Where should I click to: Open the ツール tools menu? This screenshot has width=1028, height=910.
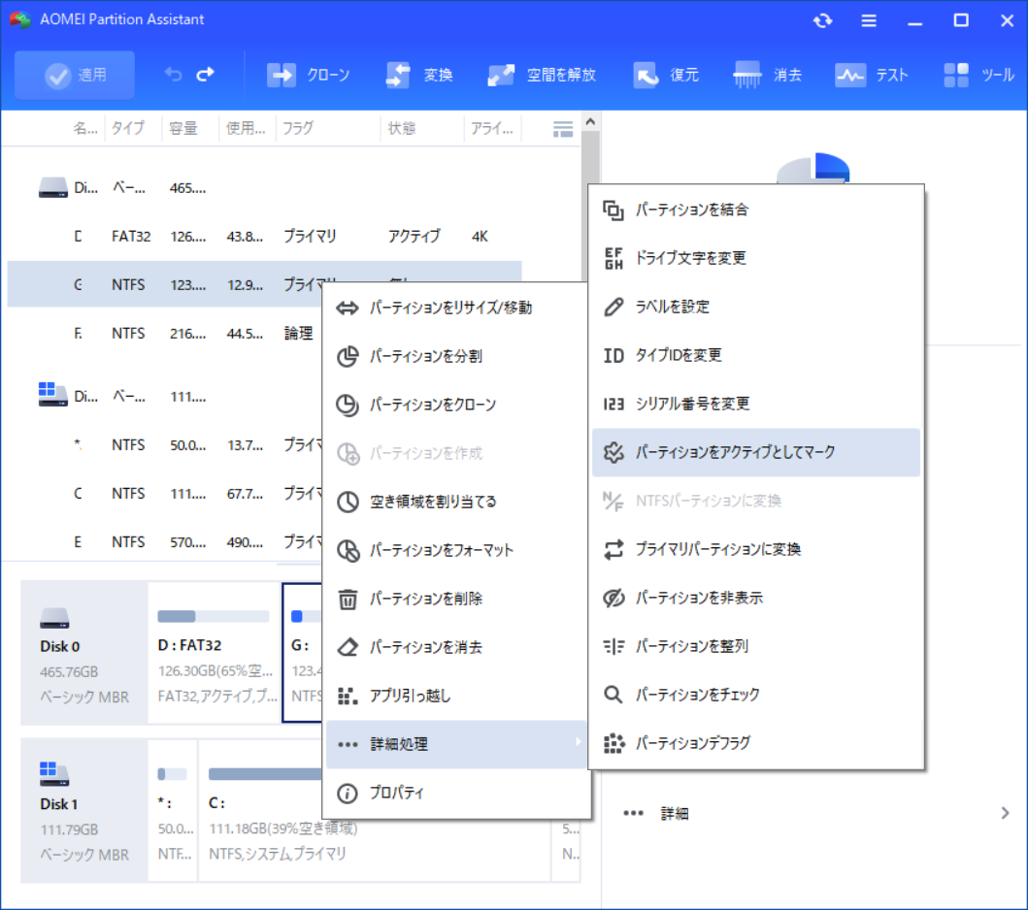(978, 75)
